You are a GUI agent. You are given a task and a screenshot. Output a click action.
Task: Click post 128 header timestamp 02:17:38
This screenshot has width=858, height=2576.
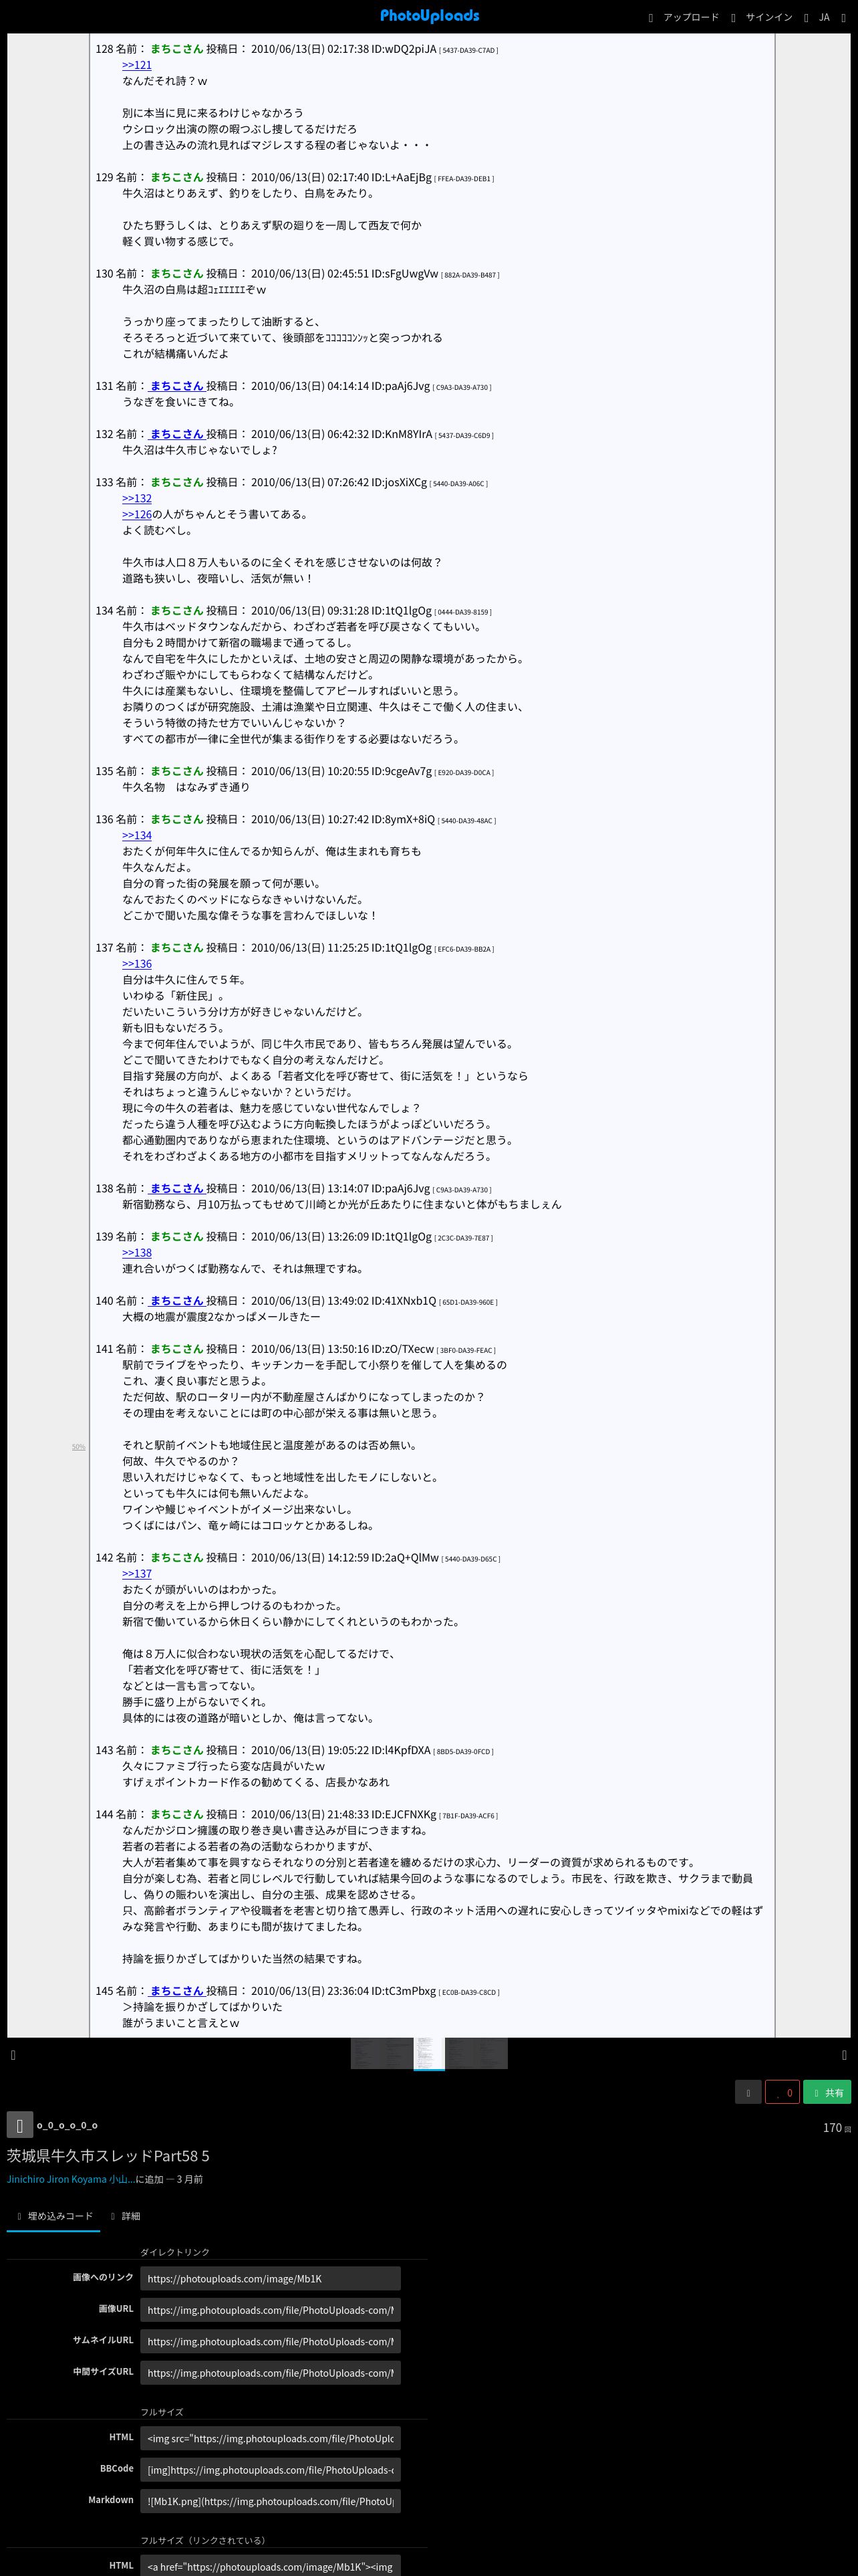[349, 49]
